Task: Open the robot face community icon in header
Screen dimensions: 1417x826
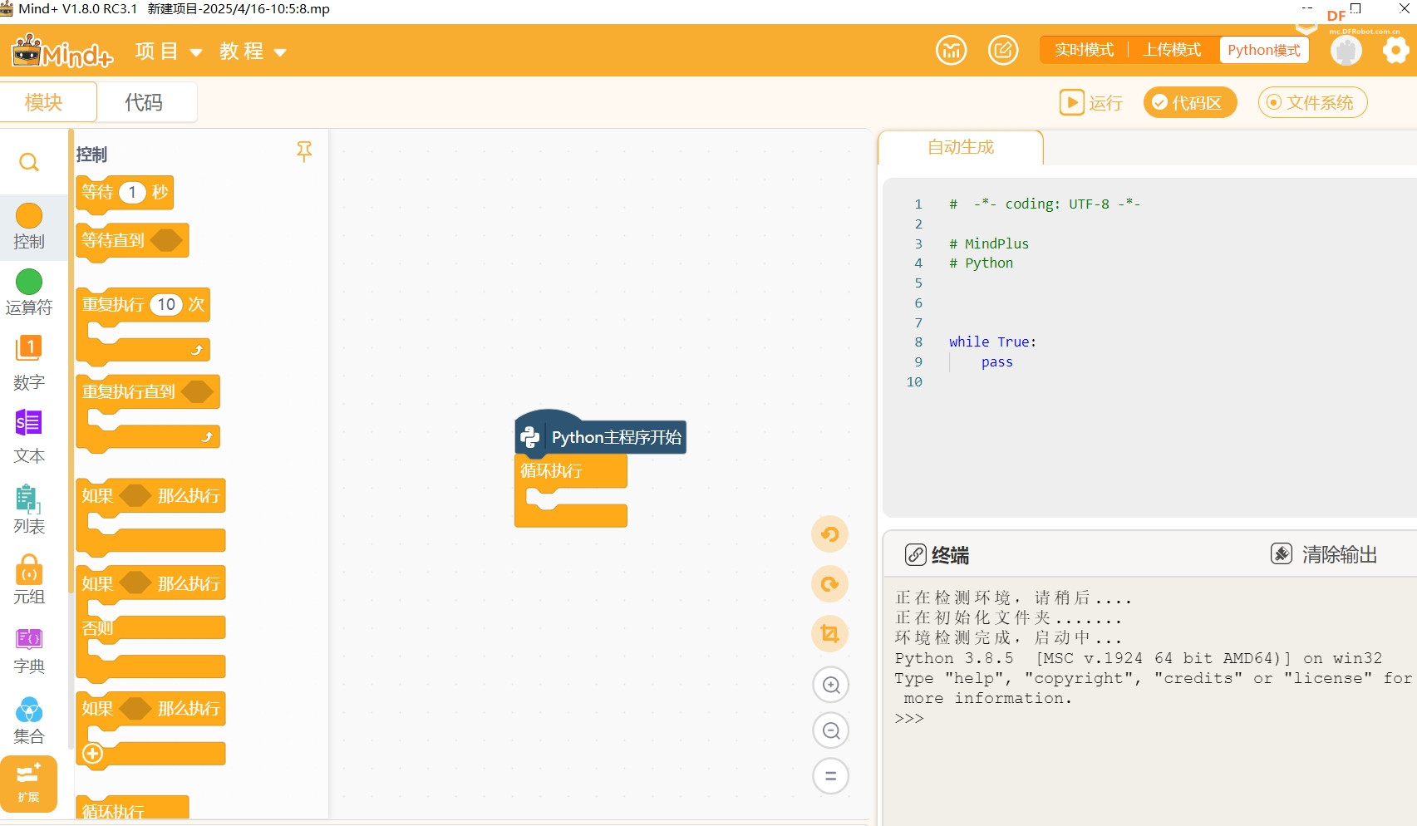Action: click(x=952, y=51)
